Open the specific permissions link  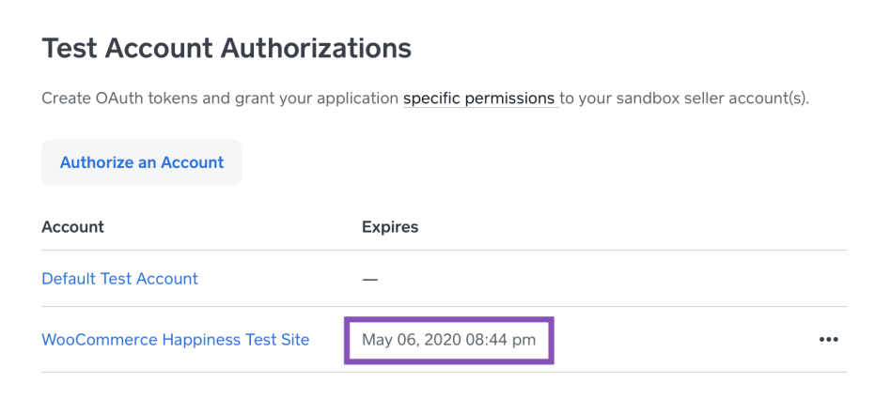tap(479, 98)
